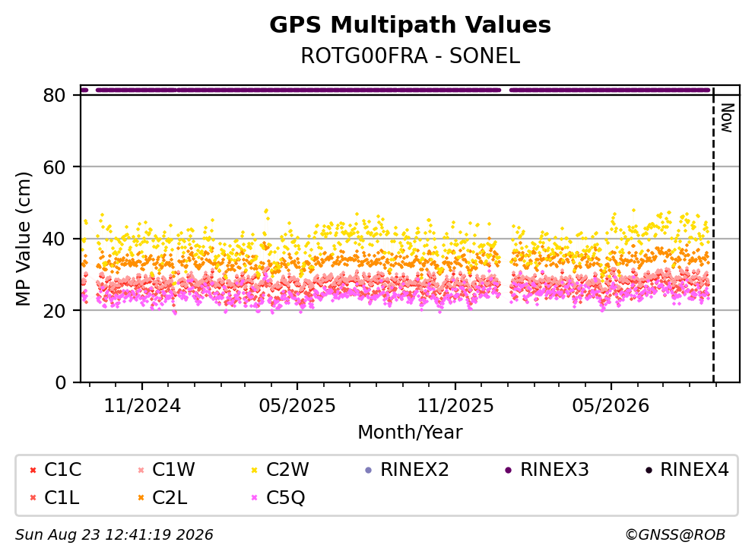Image resolution: width=755 pixels, height=558 pixels.
Task: Click the 11/2024 axis tick label
Action: 142,406
